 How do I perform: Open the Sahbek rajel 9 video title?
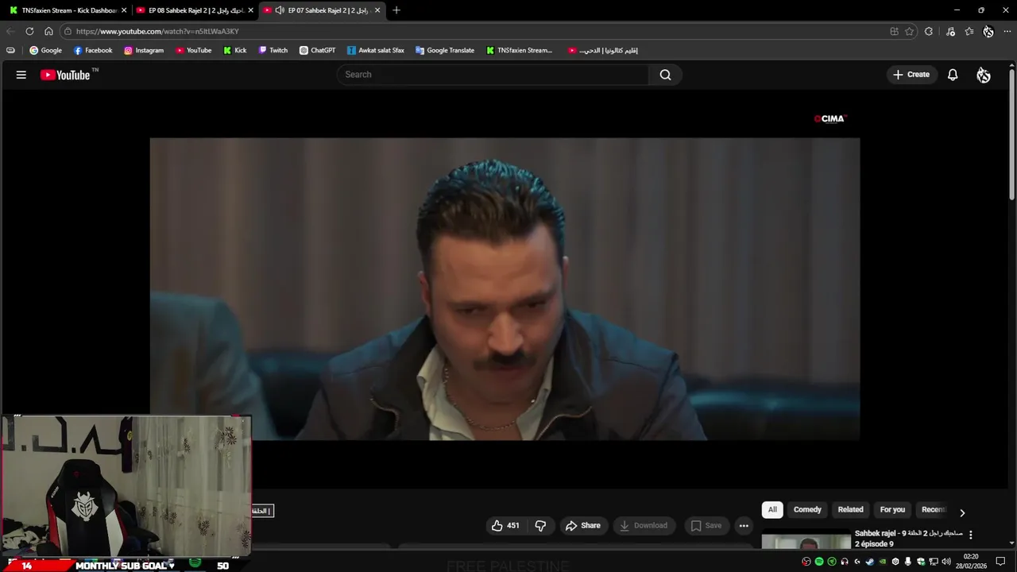pos(908,539)
